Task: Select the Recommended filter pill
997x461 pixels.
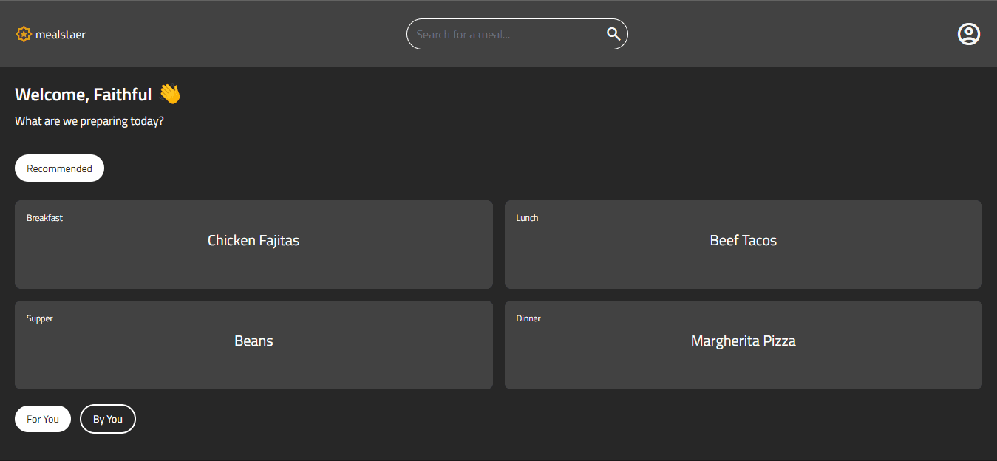Action: 59,168
